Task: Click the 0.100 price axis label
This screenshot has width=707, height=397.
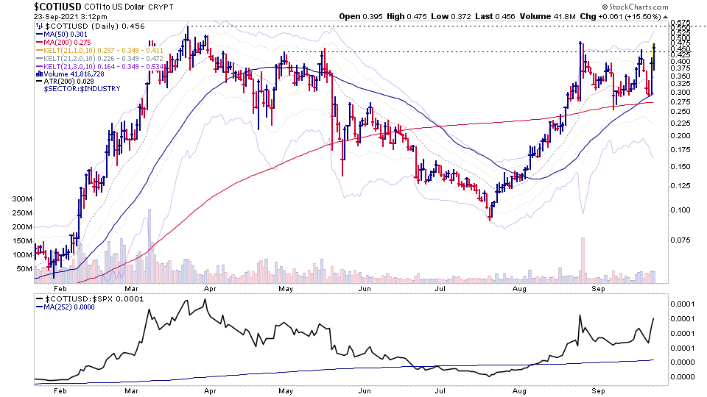Action: point(680,210)
